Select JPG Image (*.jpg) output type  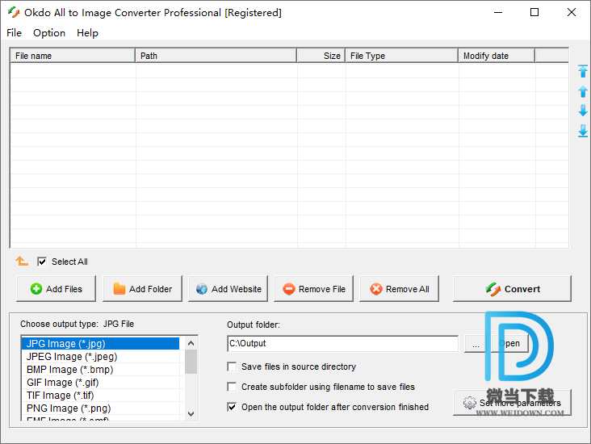[x=100, y=343]
